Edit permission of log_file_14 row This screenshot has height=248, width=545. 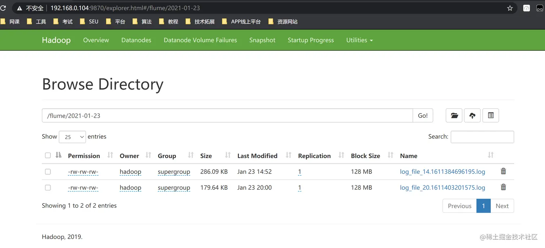click(83, 172)
